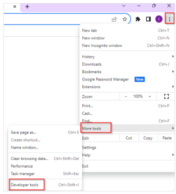Open a new tab with plus icon
This screenshot has height=194, width=176.
click(x=27, y=7)
